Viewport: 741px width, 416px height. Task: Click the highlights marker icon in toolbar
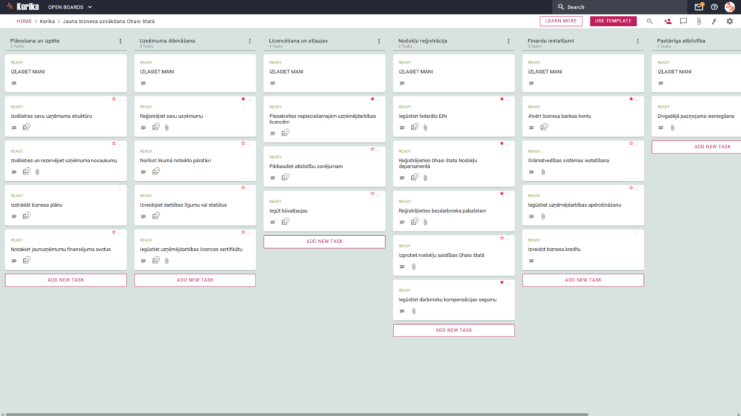pyautogui.click(x=714, y=21)
